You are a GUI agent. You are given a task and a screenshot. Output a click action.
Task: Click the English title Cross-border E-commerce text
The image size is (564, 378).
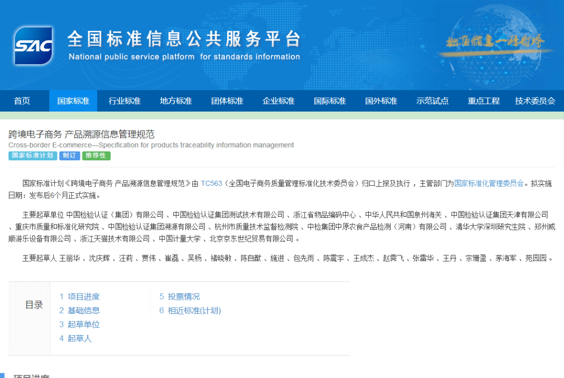tap(151, 145)
